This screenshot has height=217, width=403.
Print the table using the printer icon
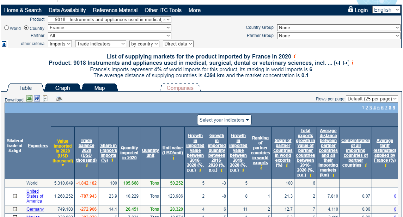[x=59, y=99]
